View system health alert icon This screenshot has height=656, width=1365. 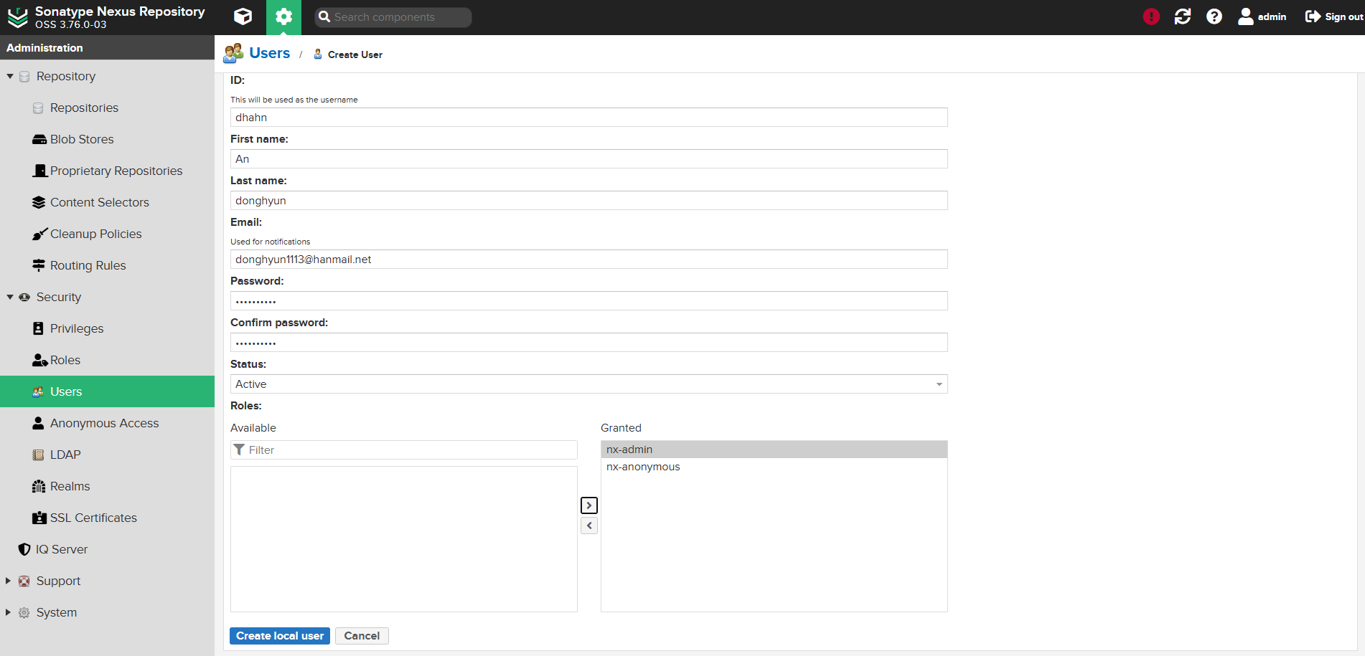[x=1150, y=16]
